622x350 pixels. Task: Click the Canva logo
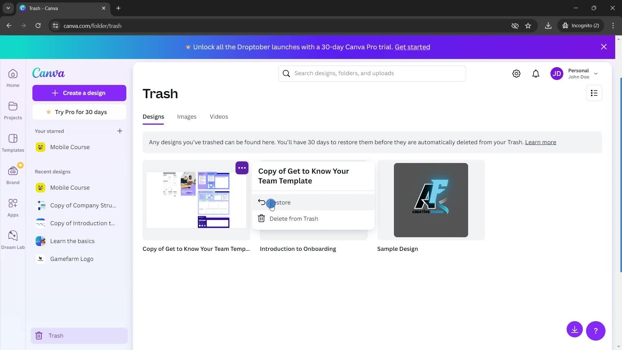coord(49,73)
